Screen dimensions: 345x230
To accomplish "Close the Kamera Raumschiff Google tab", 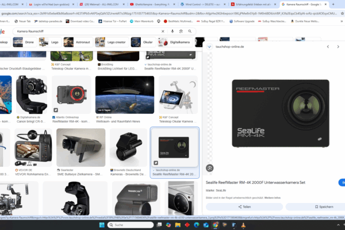I will click(325, 4).
